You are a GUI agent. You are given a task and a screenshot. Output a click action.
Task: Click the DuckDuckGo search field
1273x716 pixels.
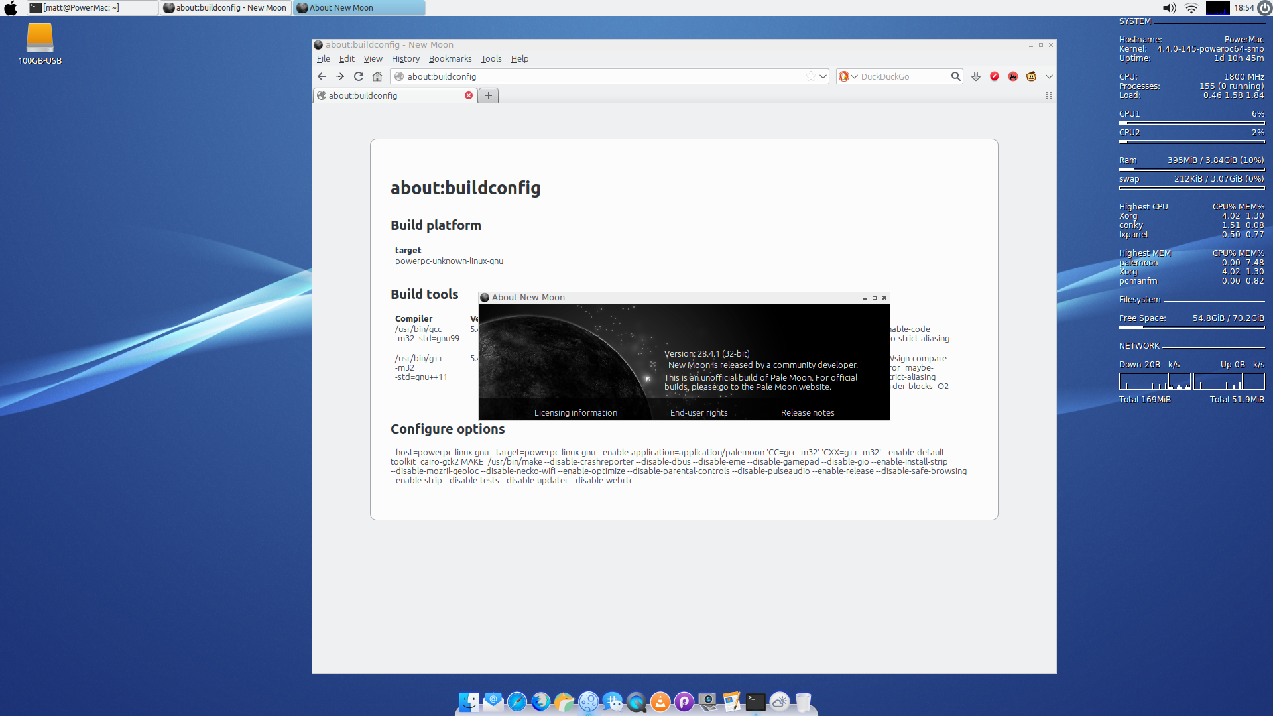pyautogui.click(x=902, y=76)
